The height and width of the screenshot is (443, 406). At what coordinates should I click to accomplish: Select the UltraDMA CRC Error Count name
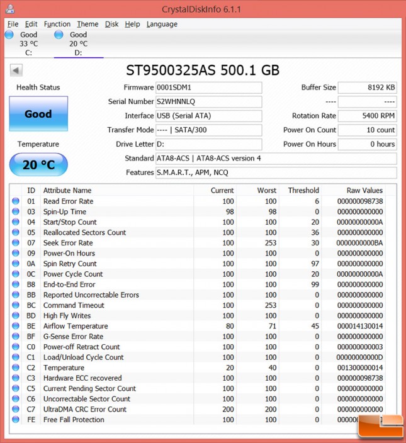[x=85, y=409]
